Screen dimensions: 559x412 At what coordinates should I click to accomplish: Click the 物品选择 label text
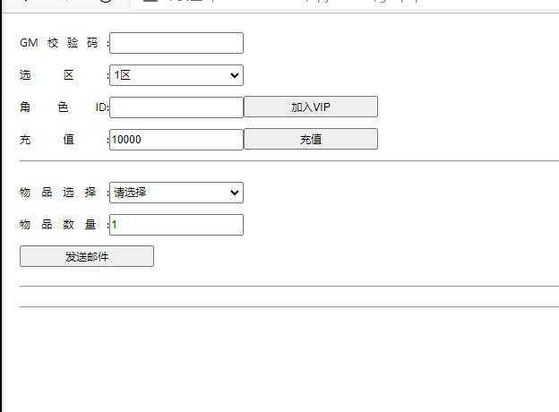pyautogui.click(x=59, y=193)
